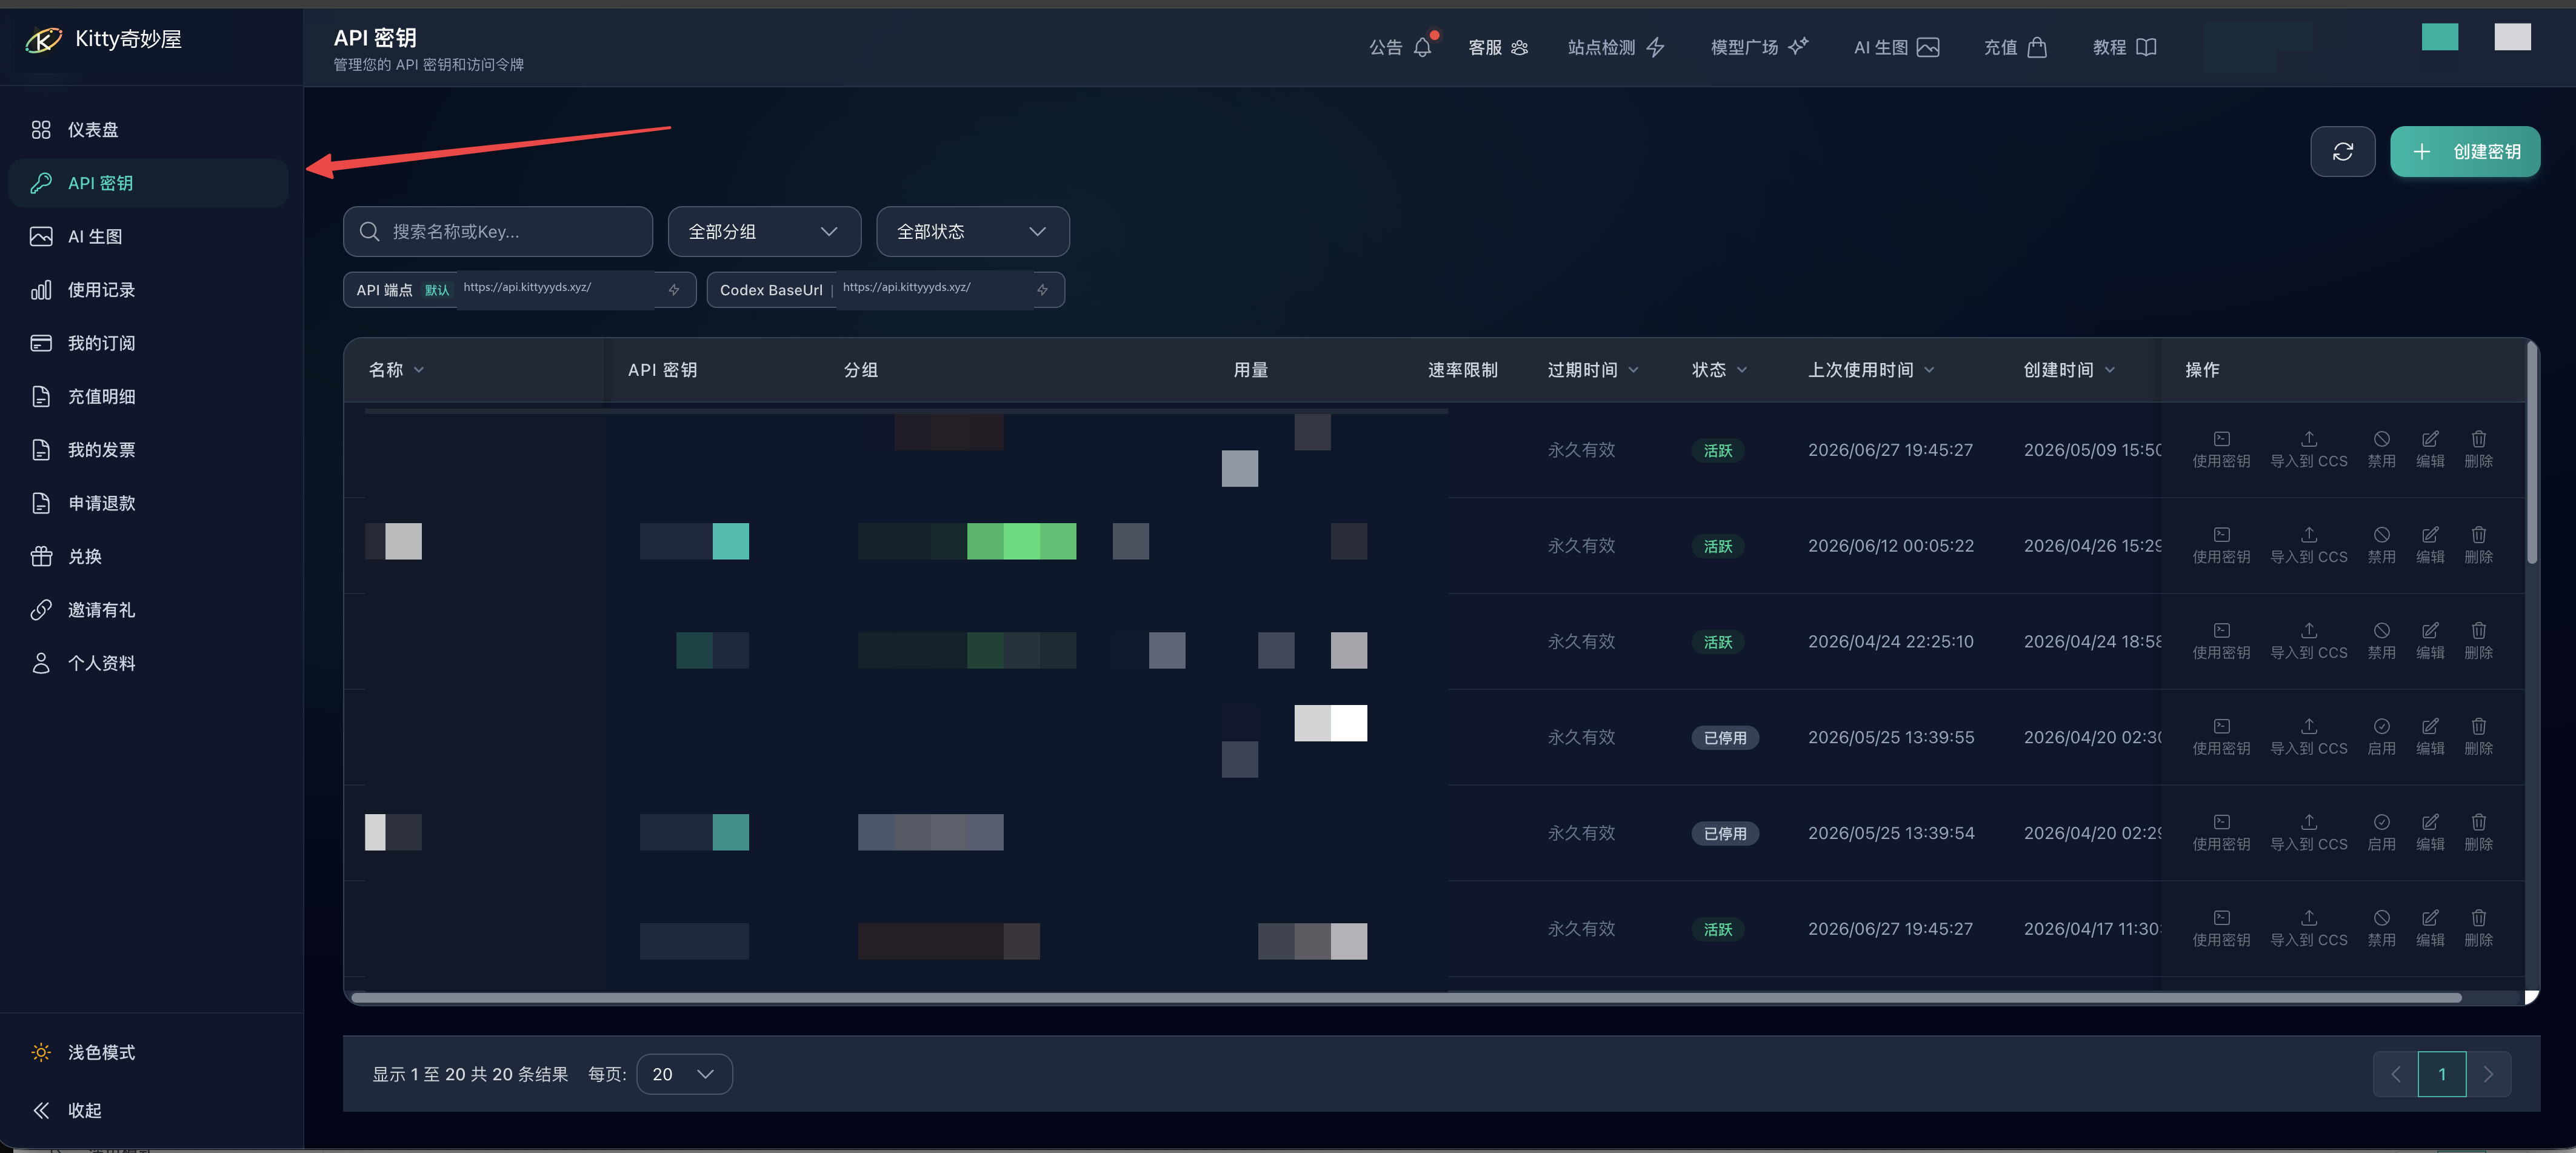Click 导入到 CCS in 2026/04/20 02:29 row

coord(2308,833)
